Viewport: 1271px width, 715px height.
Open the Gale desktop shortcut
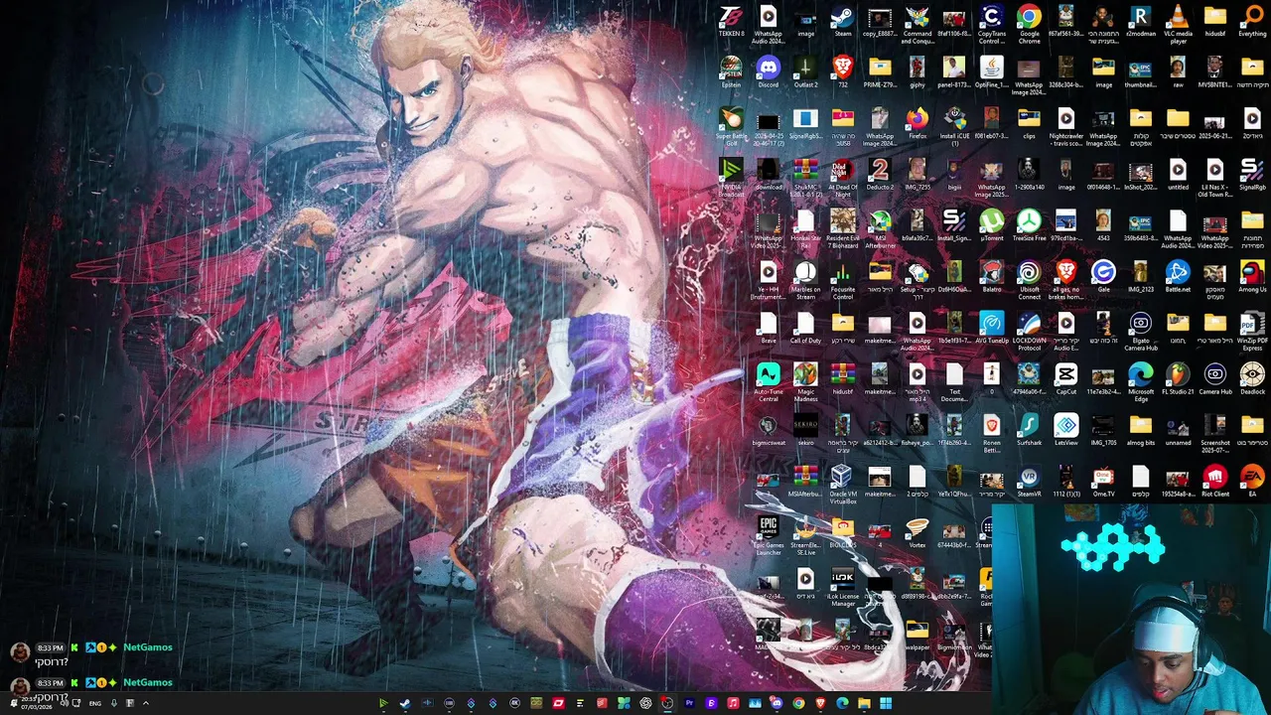coord(1103,278)
